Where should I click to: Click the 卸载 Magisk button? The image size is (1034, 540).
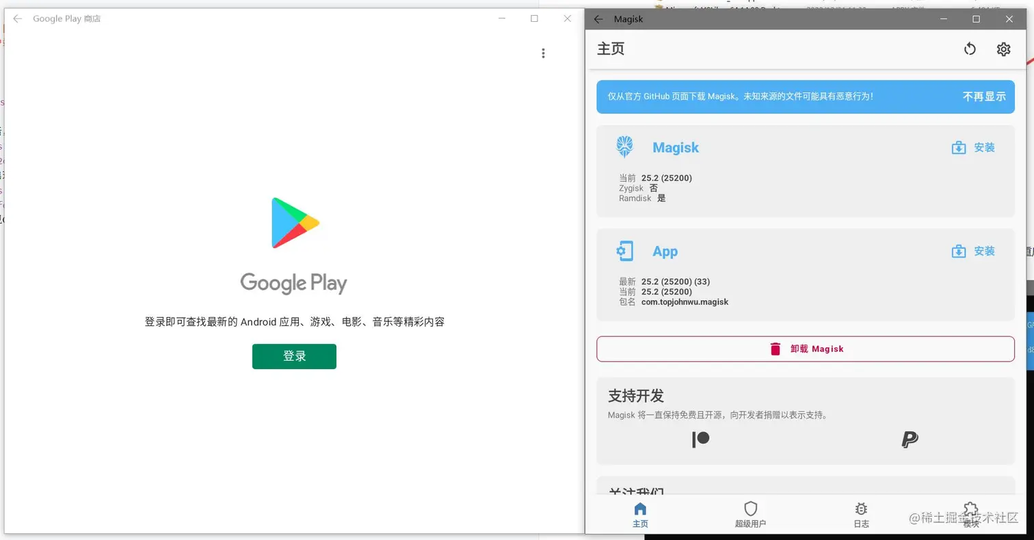click(x=806, y=349)
